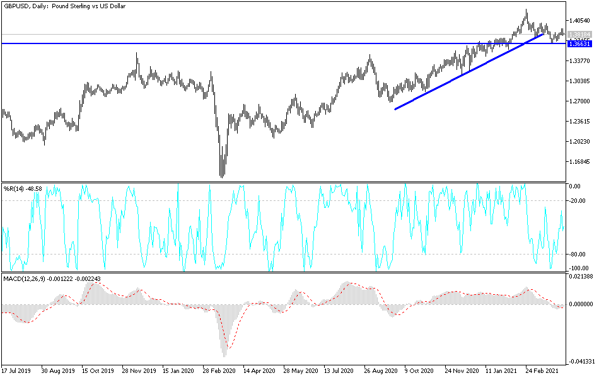This screenshot has height=378, width=599.
Task: Click the 1.40540 price scale value
Action: (578, 20)
